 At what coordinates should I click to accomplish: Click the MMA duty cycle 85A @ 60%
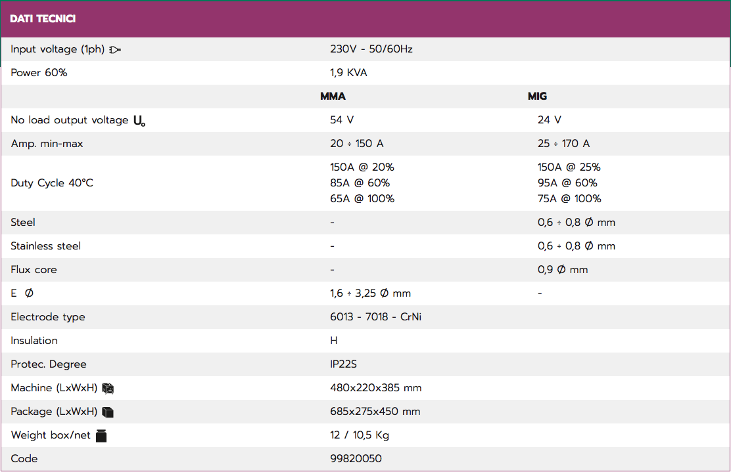(x=360, y=183)
